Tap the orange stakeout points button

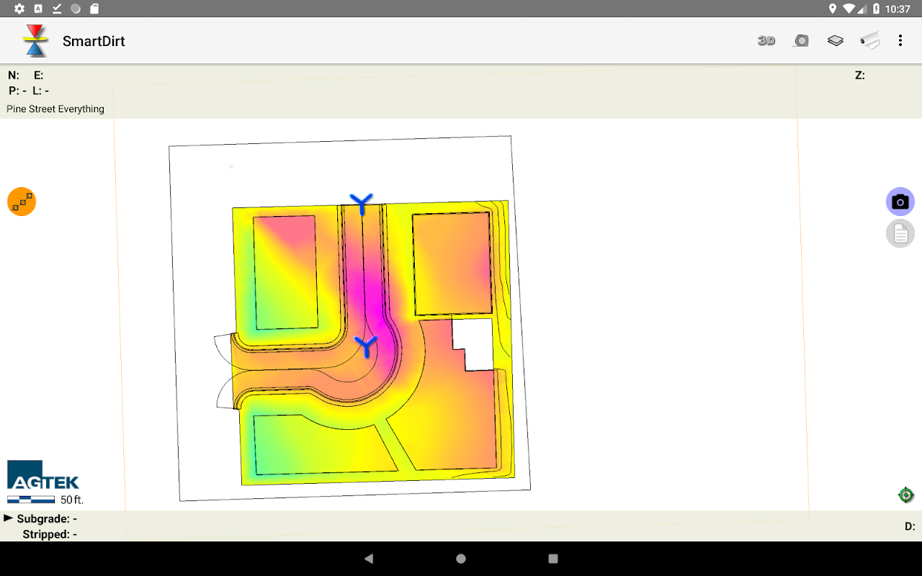click(22, 202)
